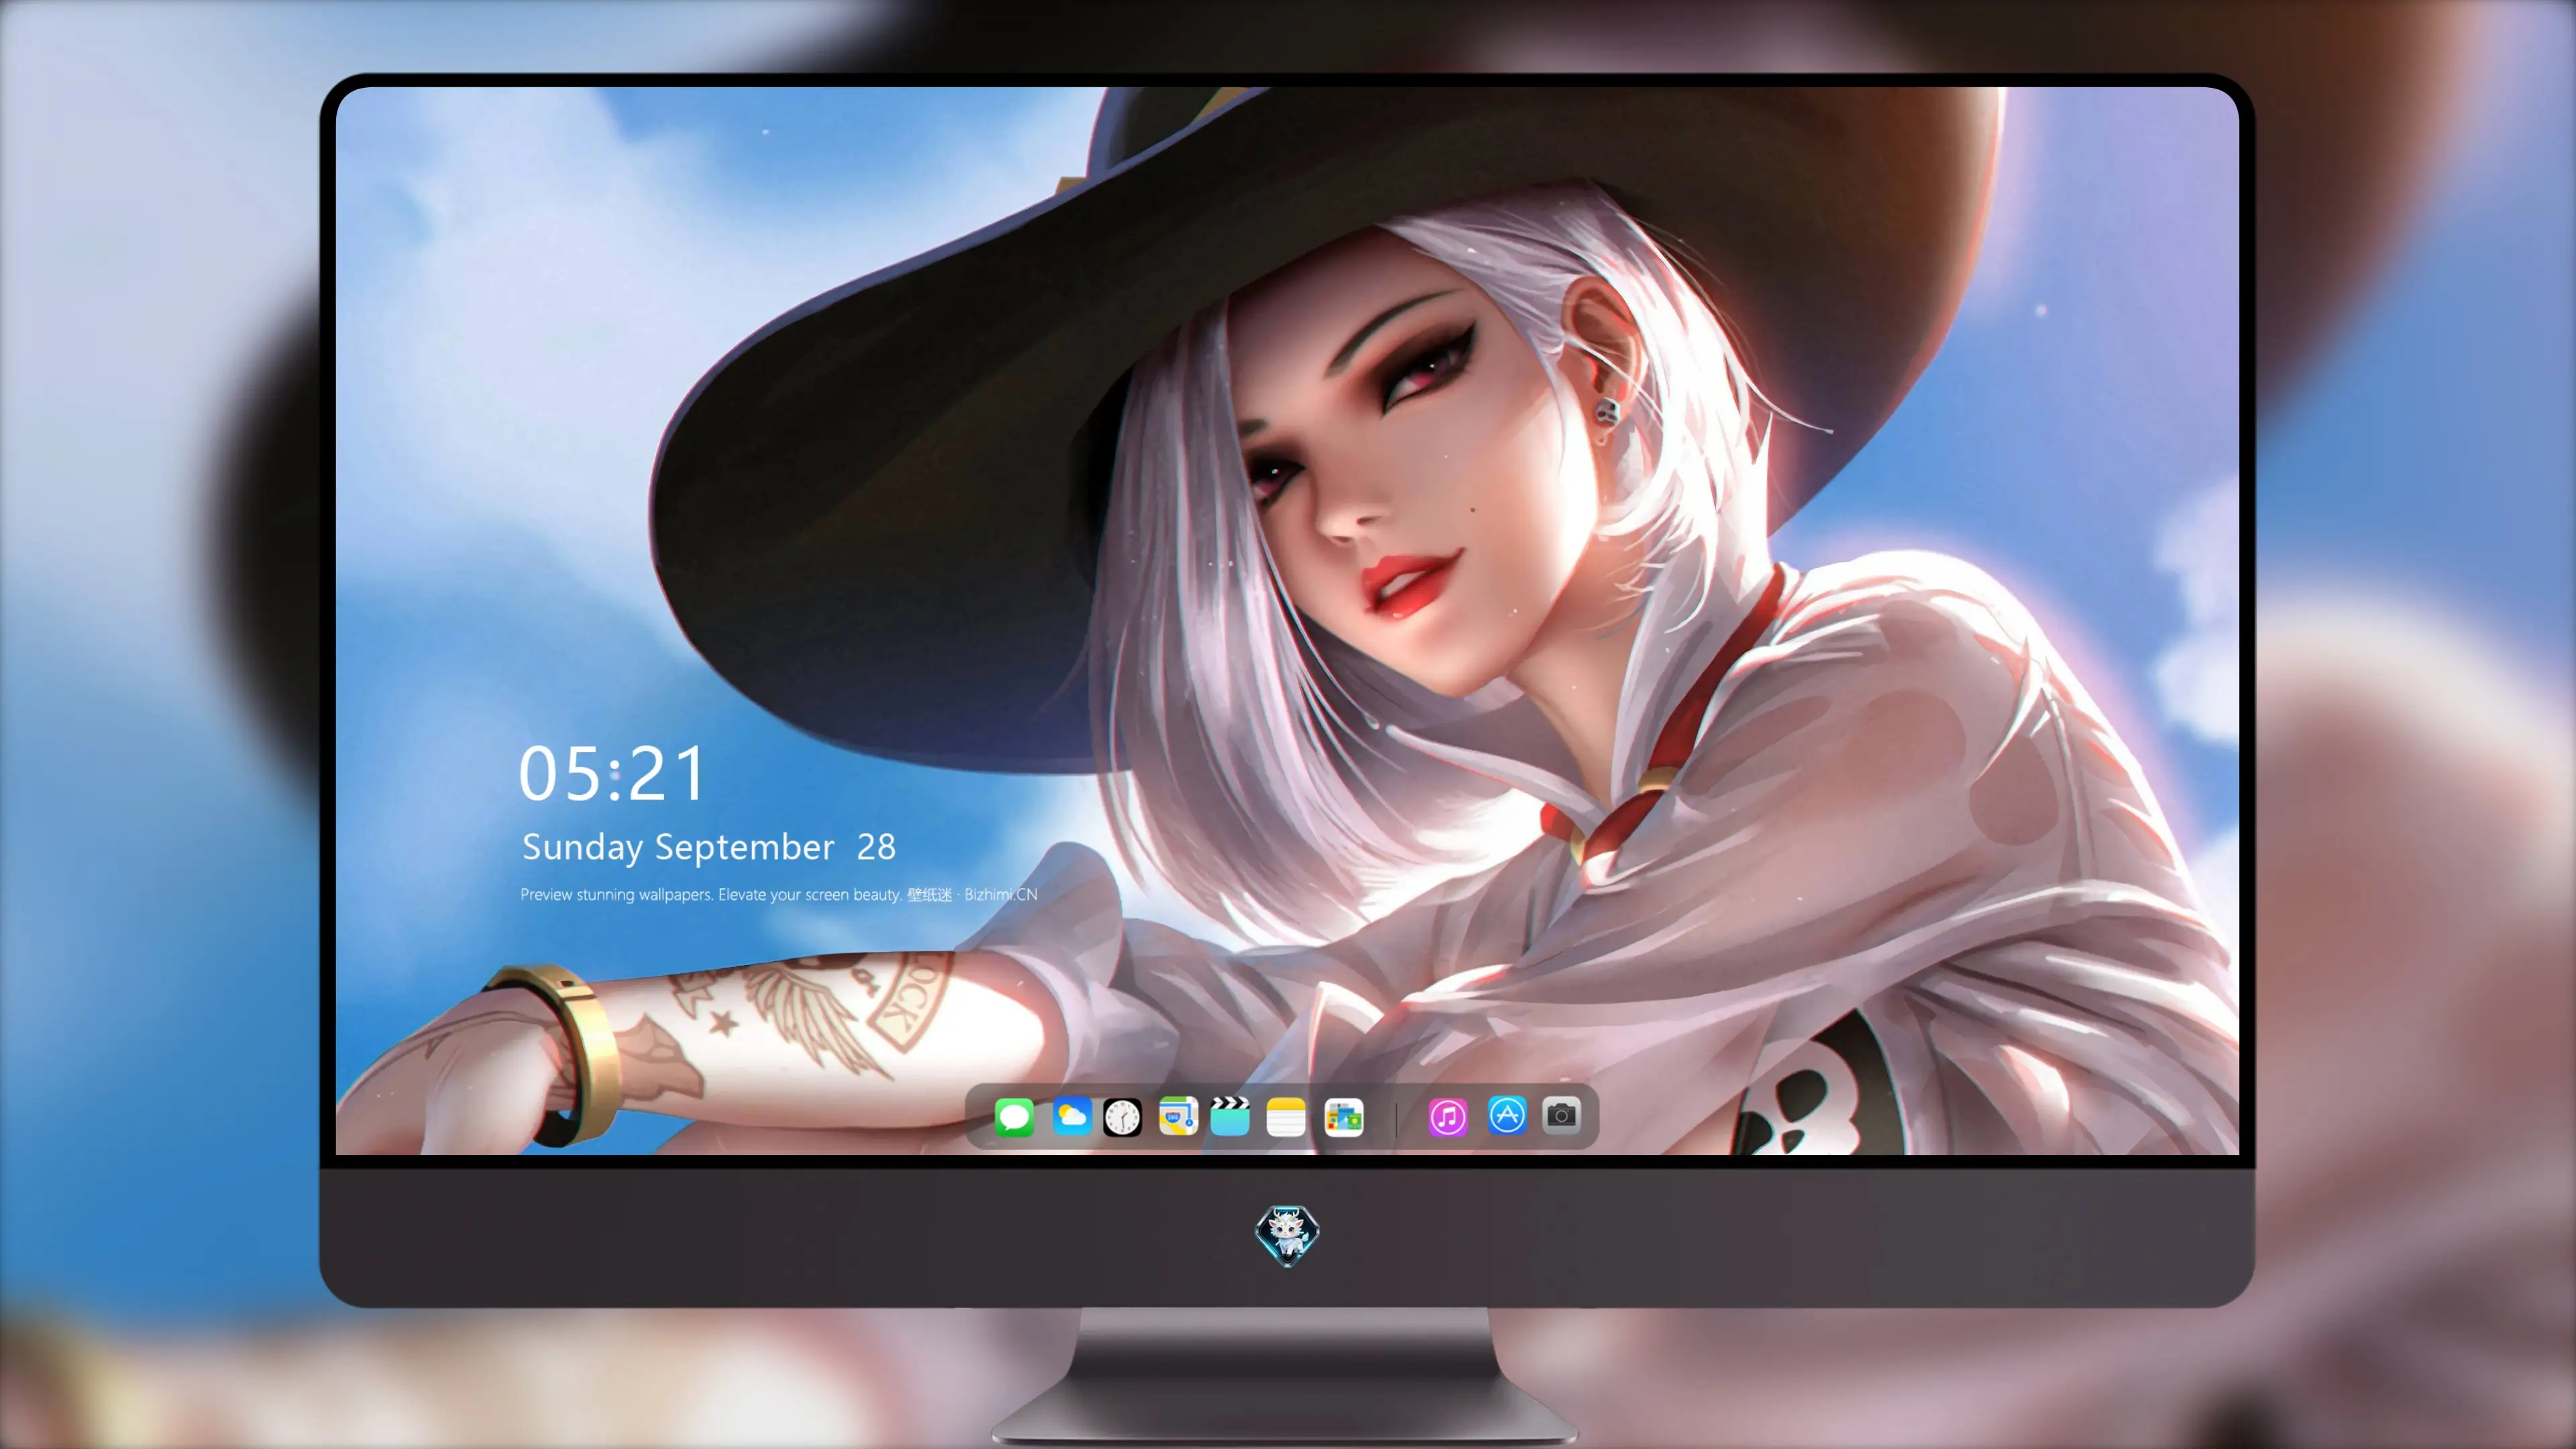
Task: Launch the Videos clapperboard app
Action: pos(1230,1116)
